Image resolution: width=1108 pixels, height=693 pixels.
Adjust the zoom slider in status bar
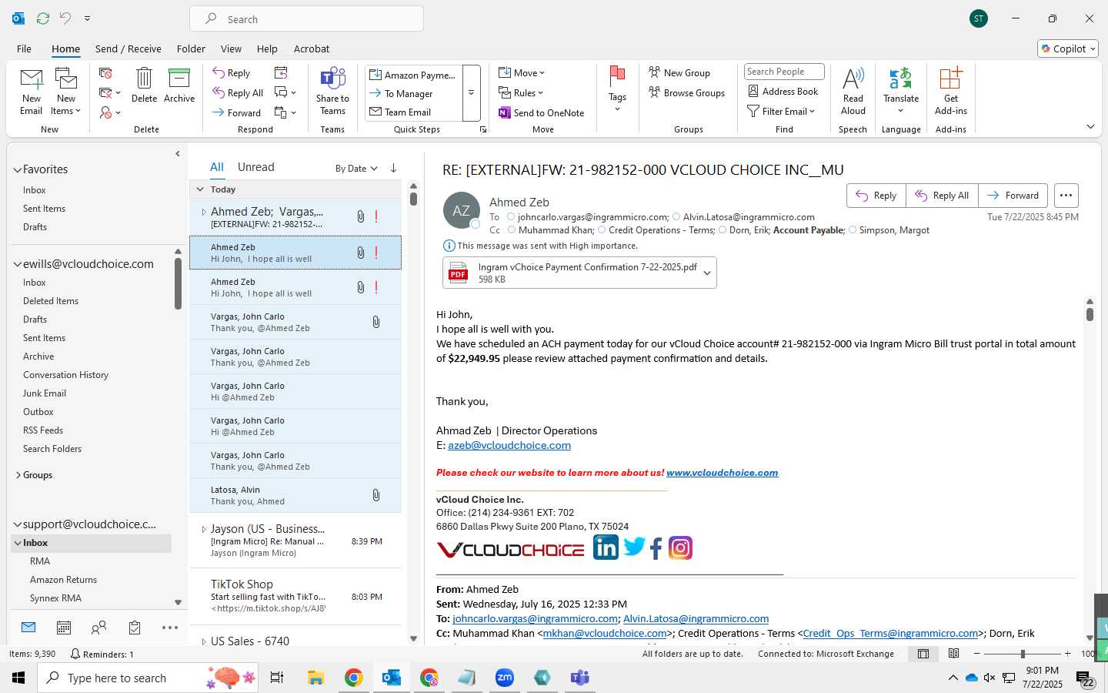pos(1023,654)
